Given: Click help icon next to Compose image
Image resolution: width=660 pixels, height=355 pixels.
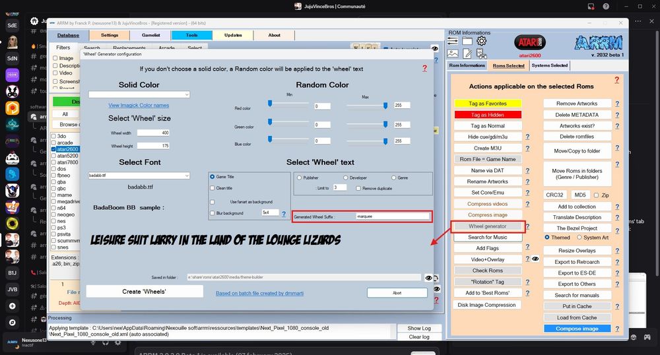Looking at the screenshot, I should coord(617,329).
